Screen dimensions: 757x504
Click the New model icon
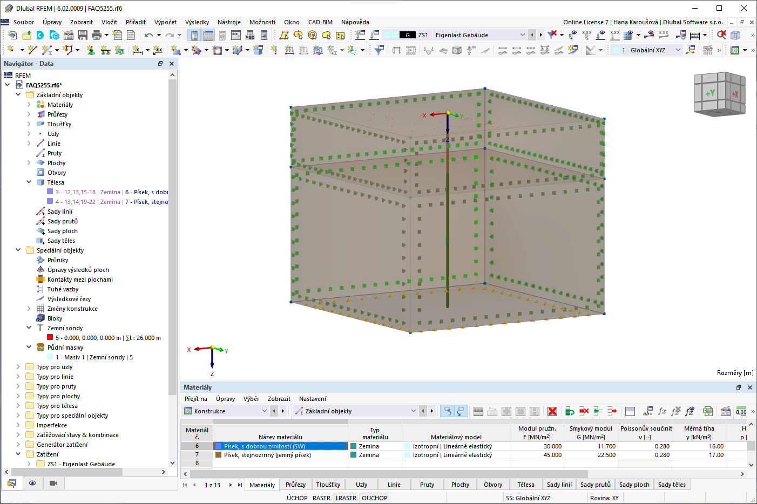(12, 35)
